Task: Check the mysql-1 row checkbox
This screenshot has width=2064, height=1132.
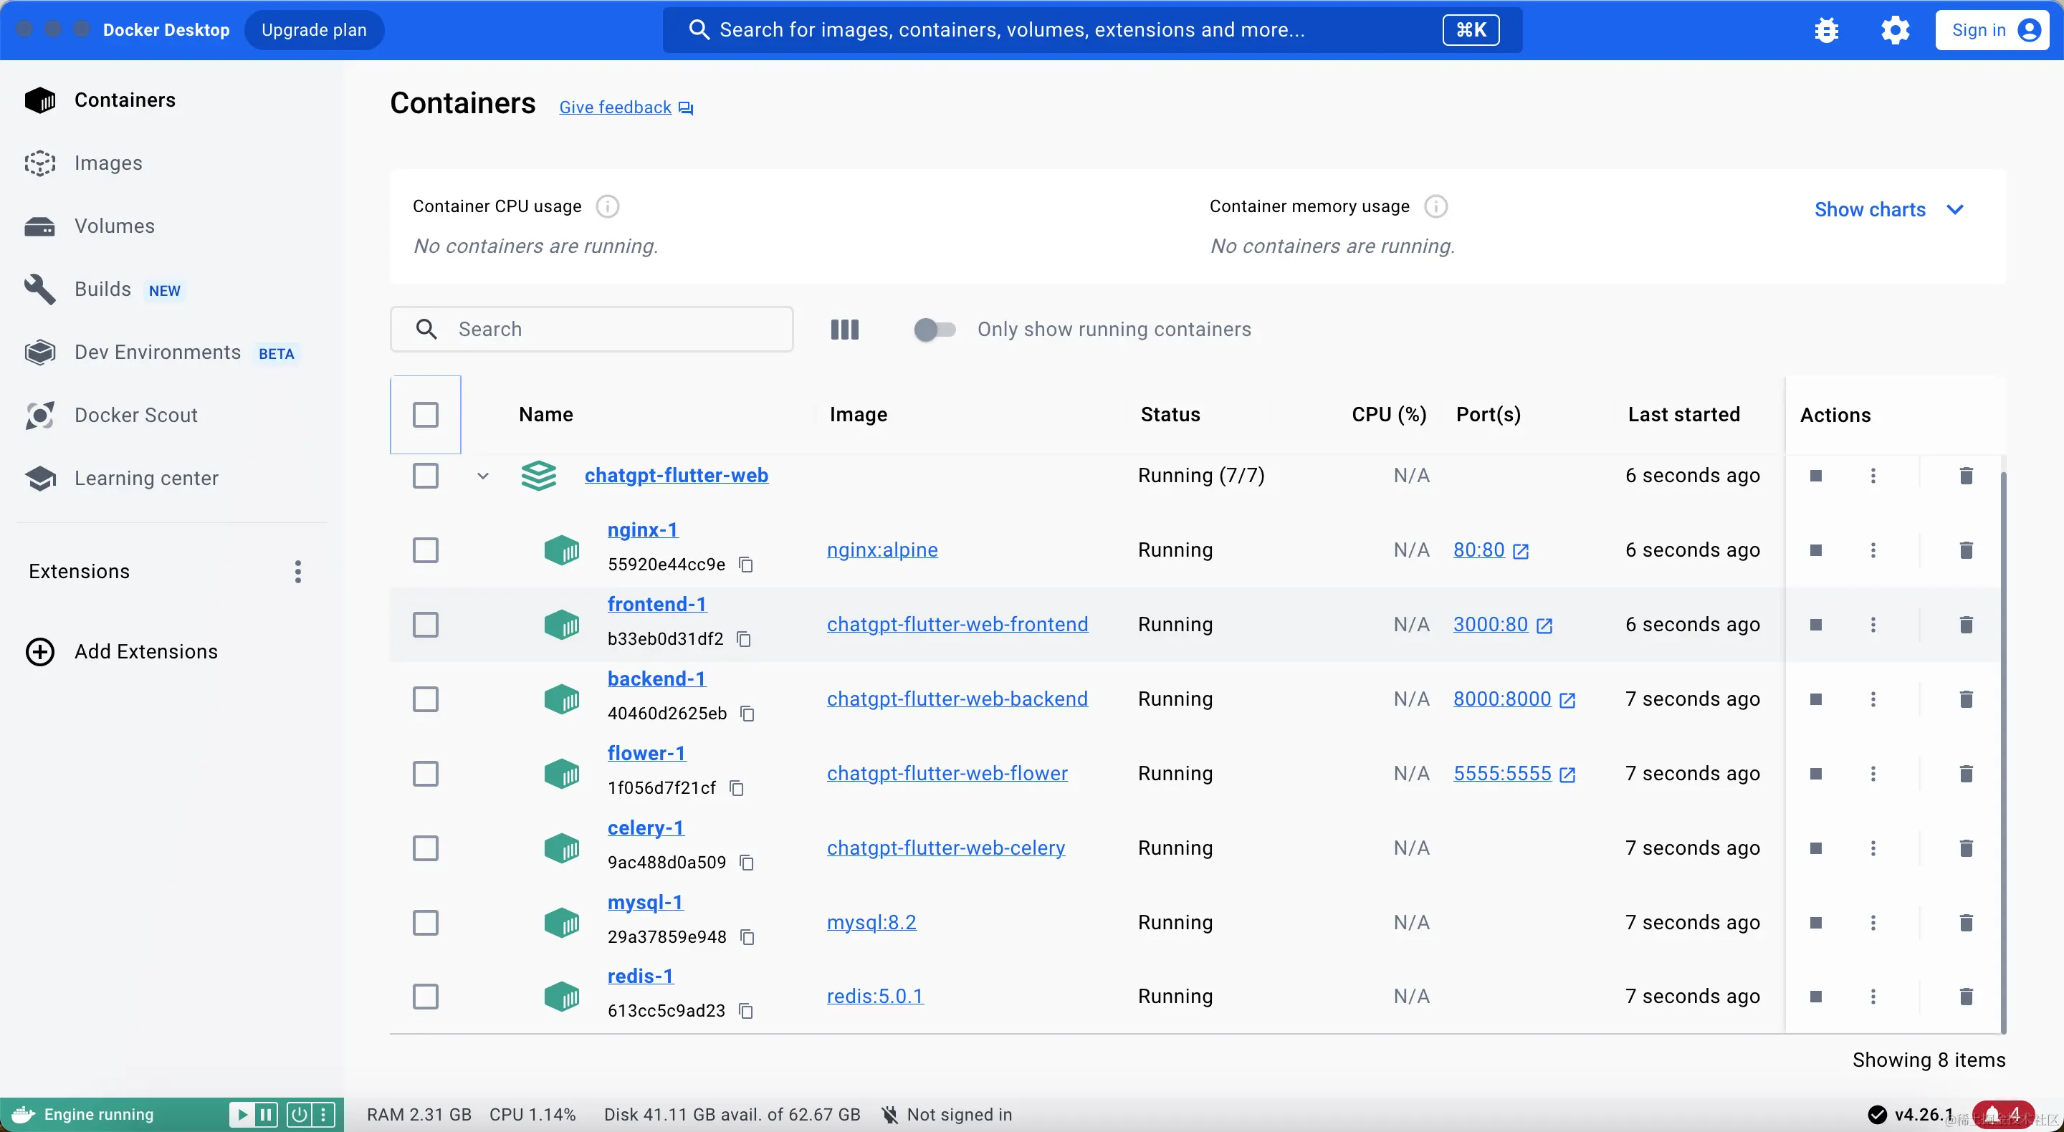Action: tap(426, 923)
